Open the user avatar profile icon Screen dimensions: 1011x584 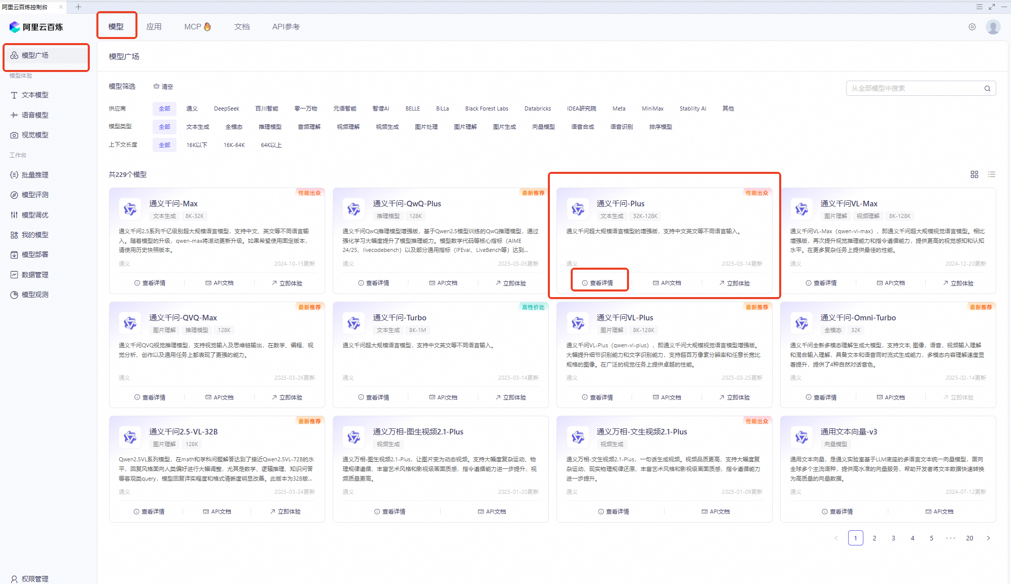(x=993, y=27)
